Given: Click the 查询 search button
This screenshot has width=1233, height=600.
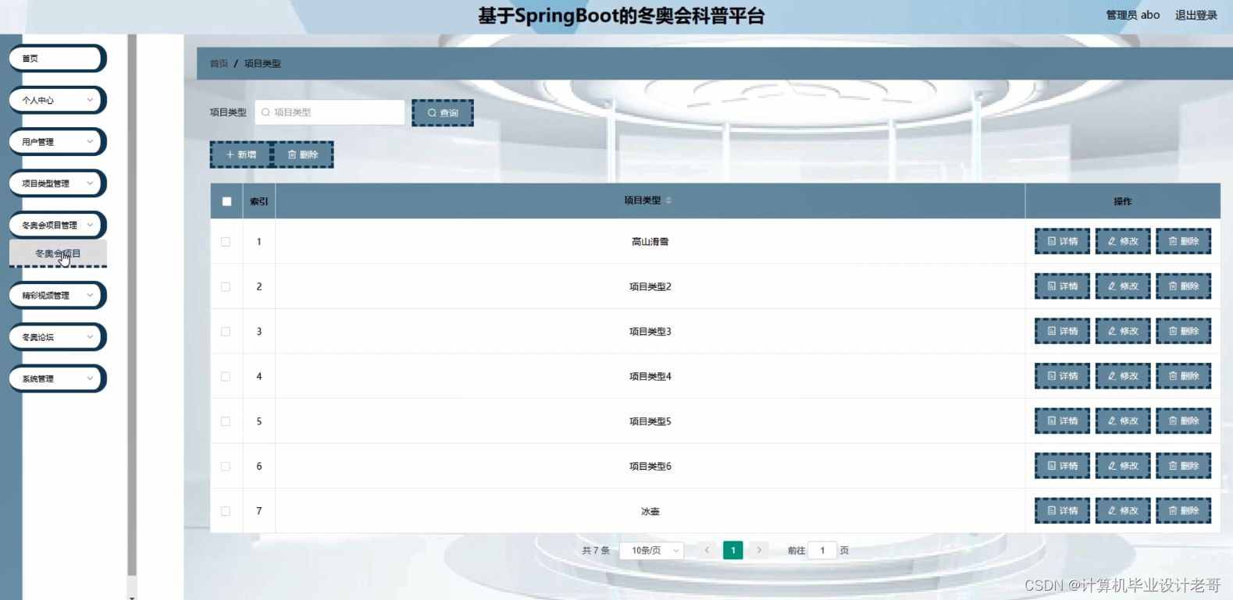Looking at the screenshot, I should tap(443, 113).
